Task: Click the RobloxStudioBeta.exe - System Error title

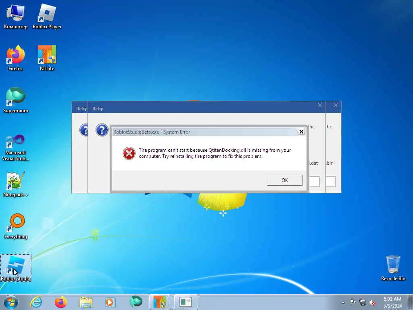Action: 152,132
